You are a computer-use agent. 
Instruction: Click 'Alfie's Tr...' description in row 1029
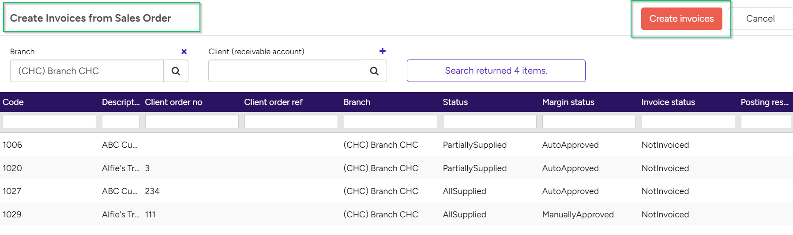[x=120, y=214]
